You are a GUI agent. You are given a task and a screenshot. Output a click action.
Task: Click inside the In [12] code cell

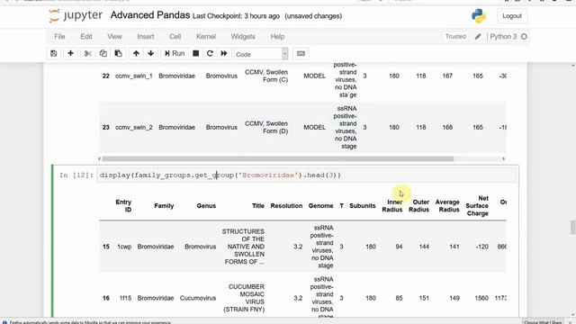(x=307, y=175)
